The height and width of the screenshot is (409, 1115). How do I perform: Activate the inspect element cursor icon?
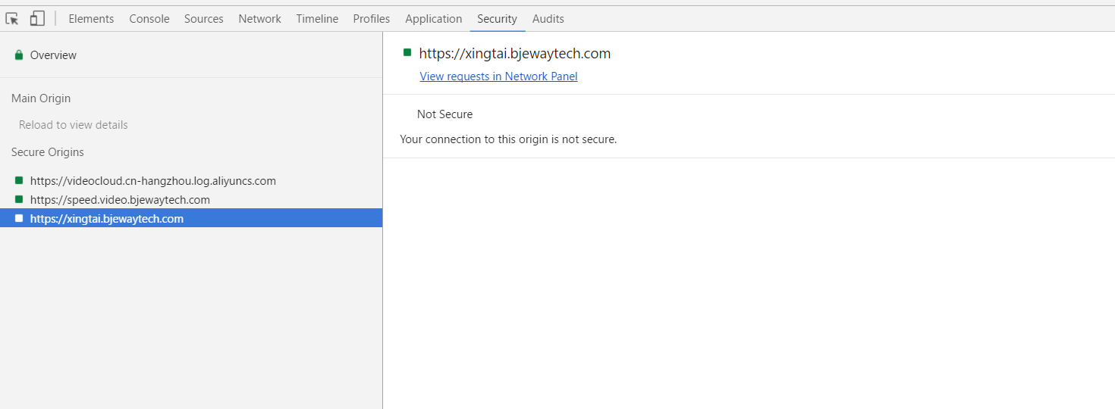[12, 19]
